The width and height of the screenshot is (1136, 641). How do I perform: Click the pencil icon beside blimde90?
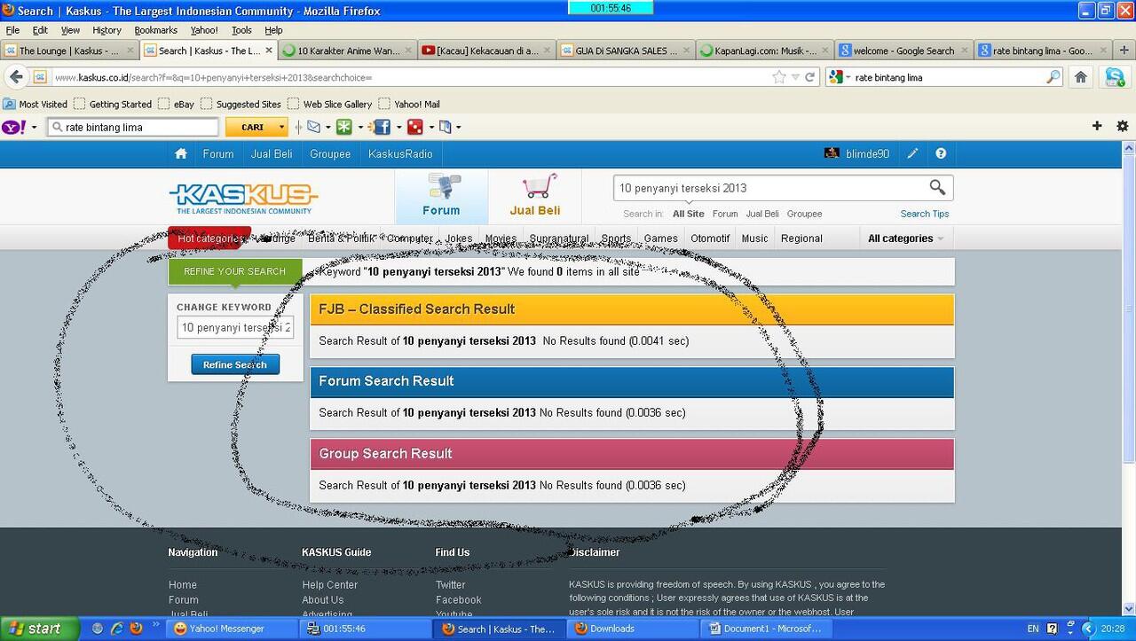click(912, 153)
